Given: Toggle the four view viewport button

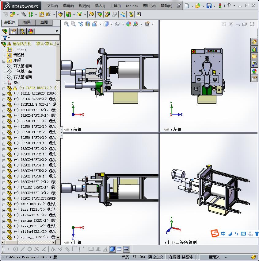Looking at the screenshot, I should click(x=126, y=249).
